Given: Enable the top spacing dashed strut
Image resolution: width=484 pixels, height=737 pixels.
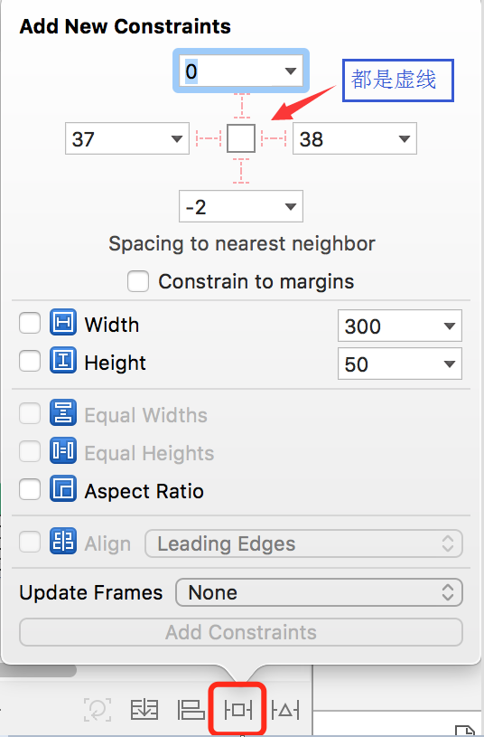Looking at the screenshot, I should click(241, 106).
